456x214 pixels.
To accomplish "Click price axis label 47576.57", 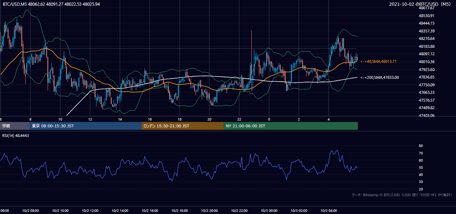I will click(x=426, y=100).
